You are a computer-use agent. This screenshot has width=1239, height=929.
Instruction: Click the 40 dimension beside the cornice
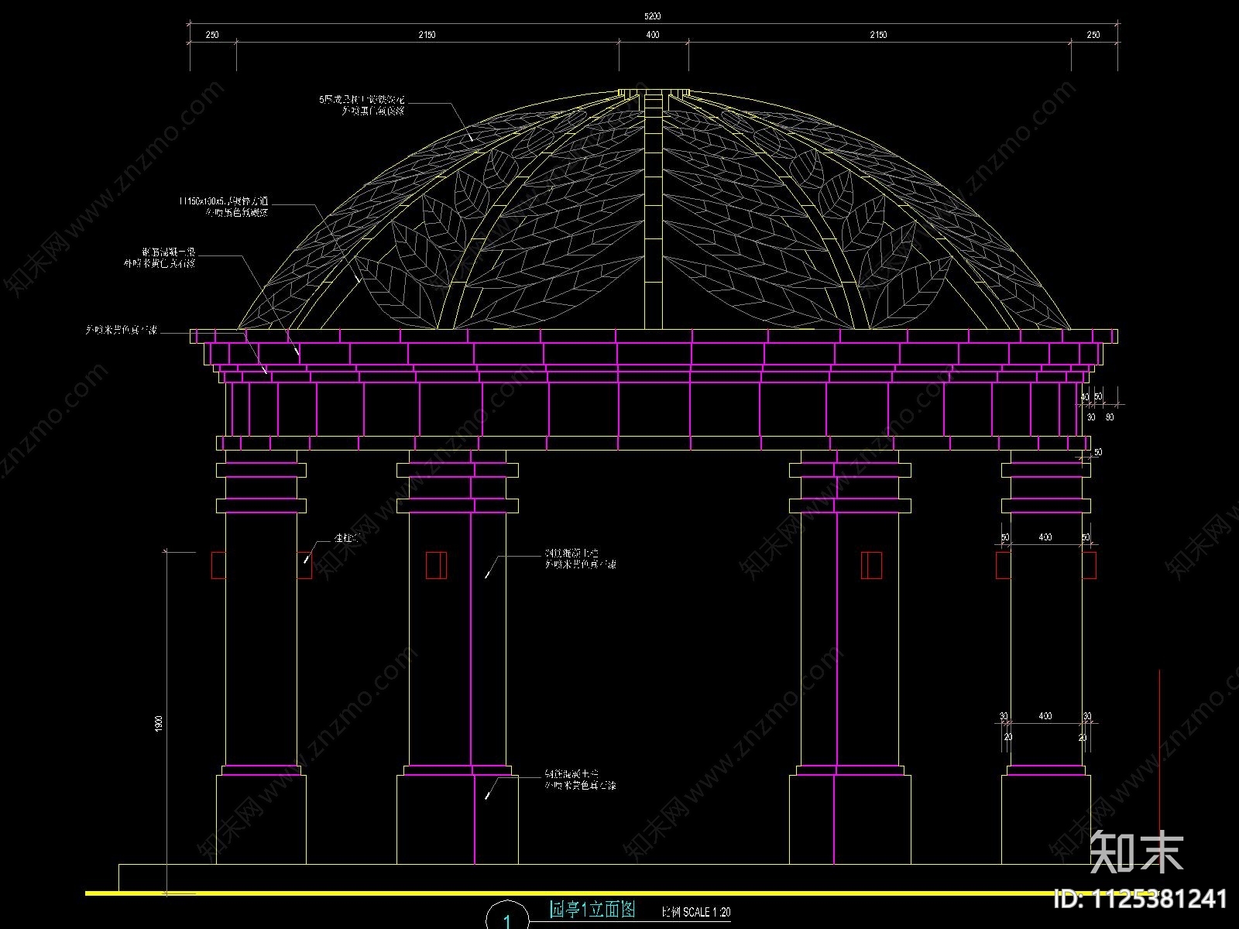tap(1085, 397)
